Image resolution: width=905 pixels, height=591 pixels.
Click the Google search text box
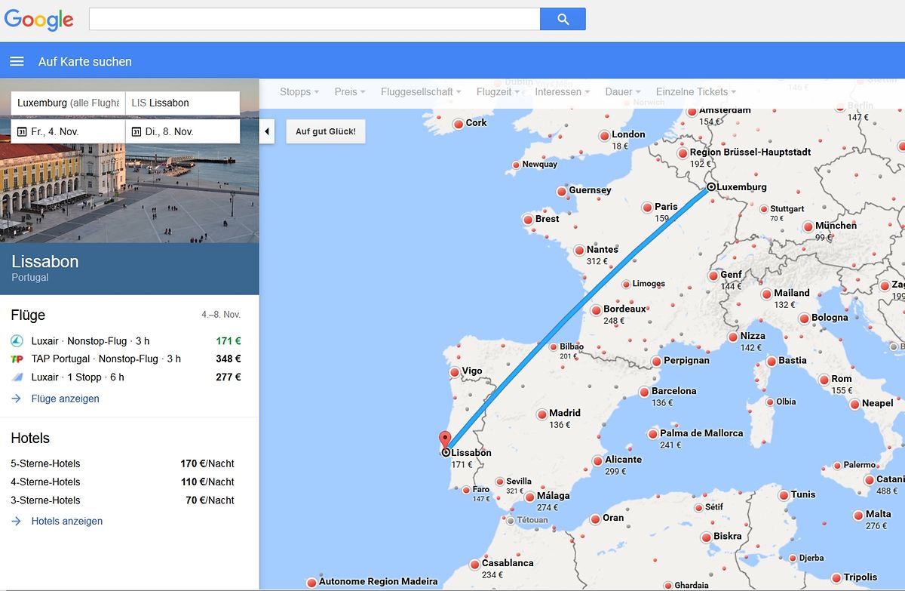coord(314,20)
